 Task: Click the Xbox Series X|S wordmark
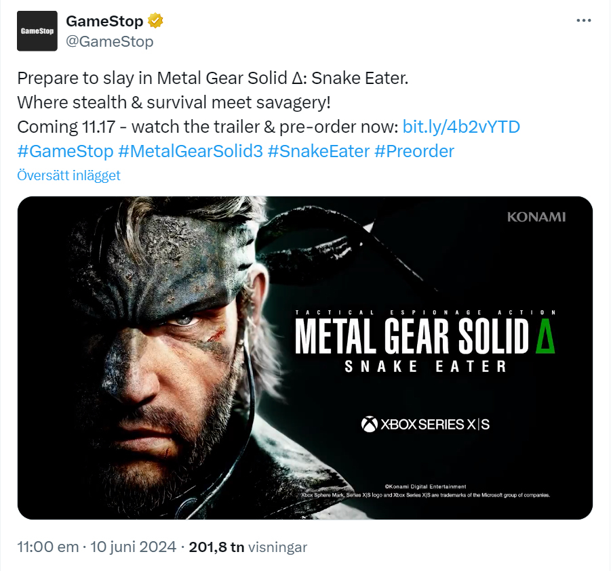coord(439,421)
